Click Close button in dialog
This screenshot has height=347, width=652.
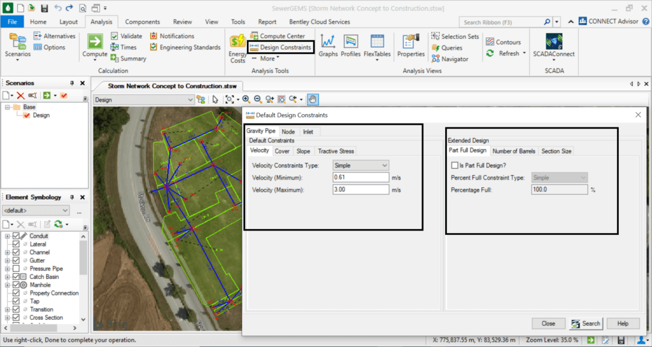tap(548, 323)
